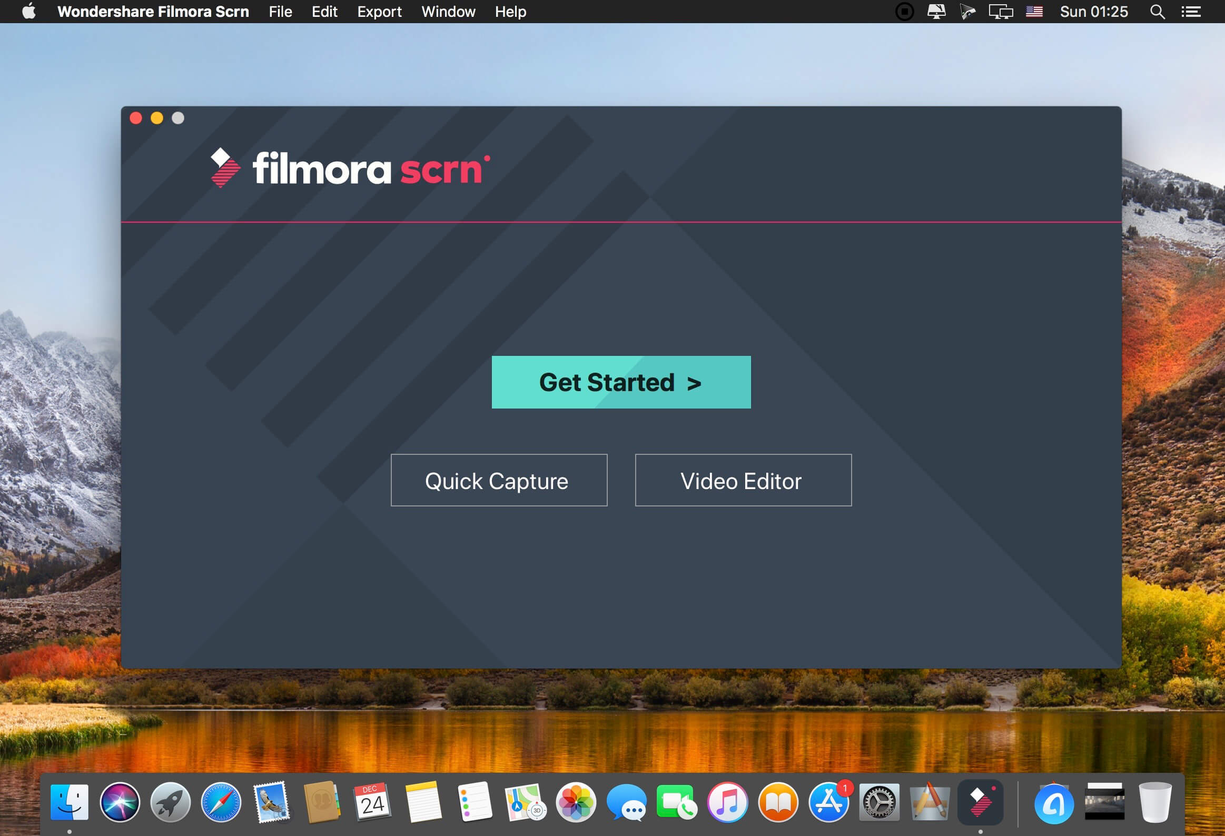Click the filmora scrn logo
This screenshot has width=1225, height=836.
[350, 168]
